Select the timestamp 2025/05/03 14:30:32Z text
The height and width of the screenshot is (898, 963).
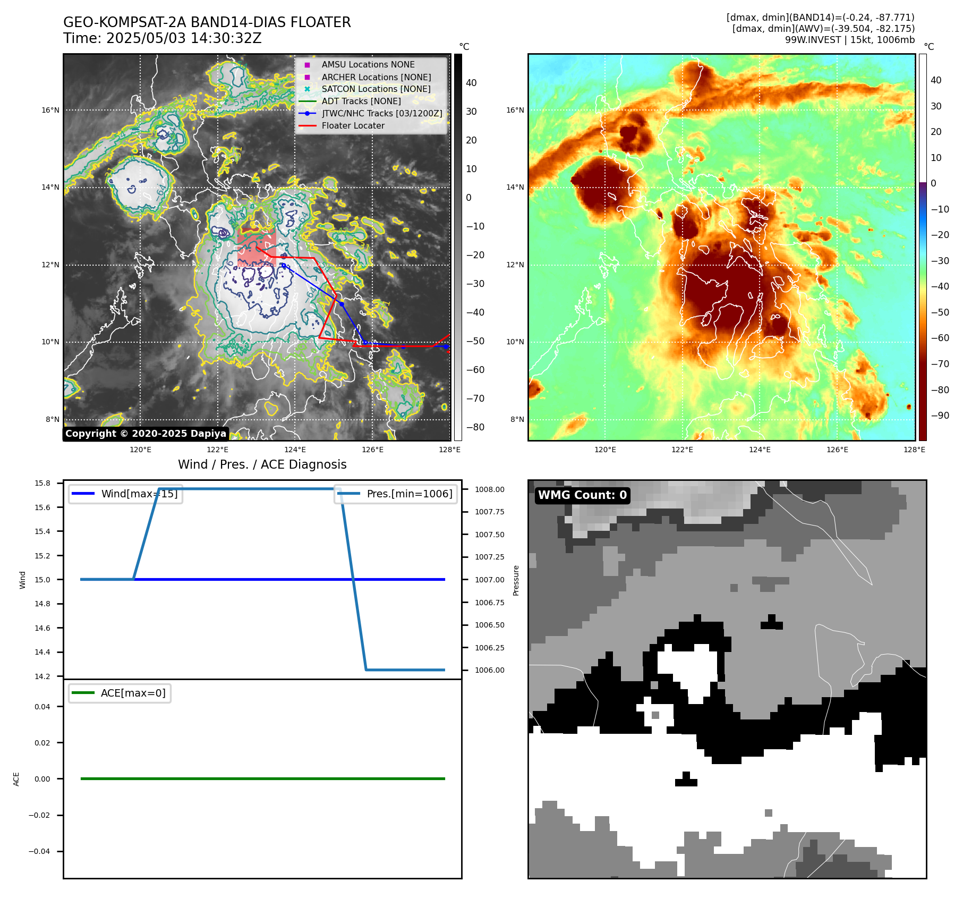(184, 38)
